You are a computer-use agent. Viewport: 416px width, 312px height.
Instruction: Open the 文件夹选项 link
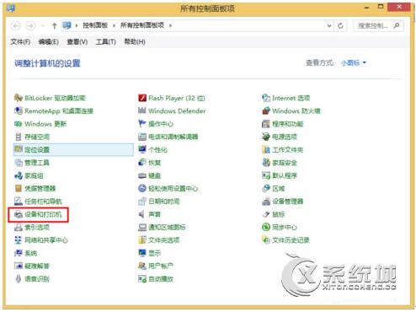pos(164,240)
